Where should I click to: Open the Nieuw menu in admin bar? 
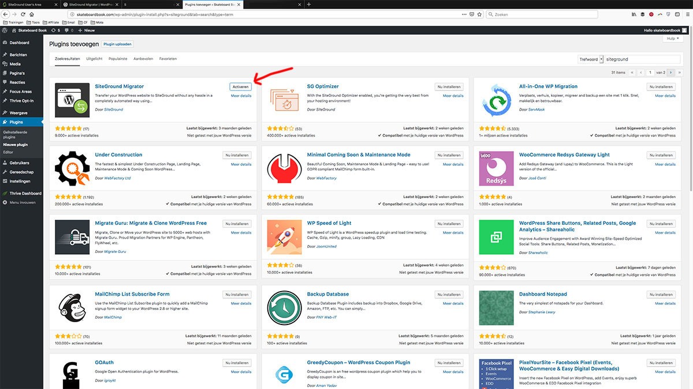87,30
